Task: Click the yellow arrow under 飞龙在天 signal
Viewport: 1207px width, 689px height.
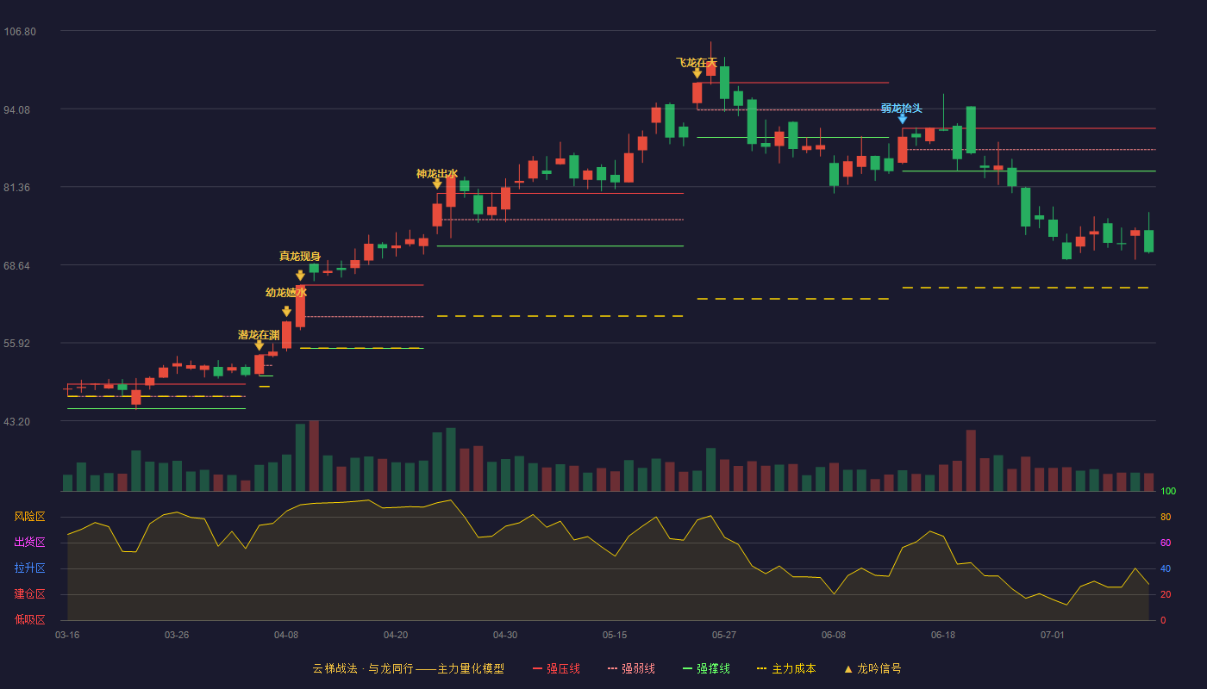Action: click(x=697, y=73)
